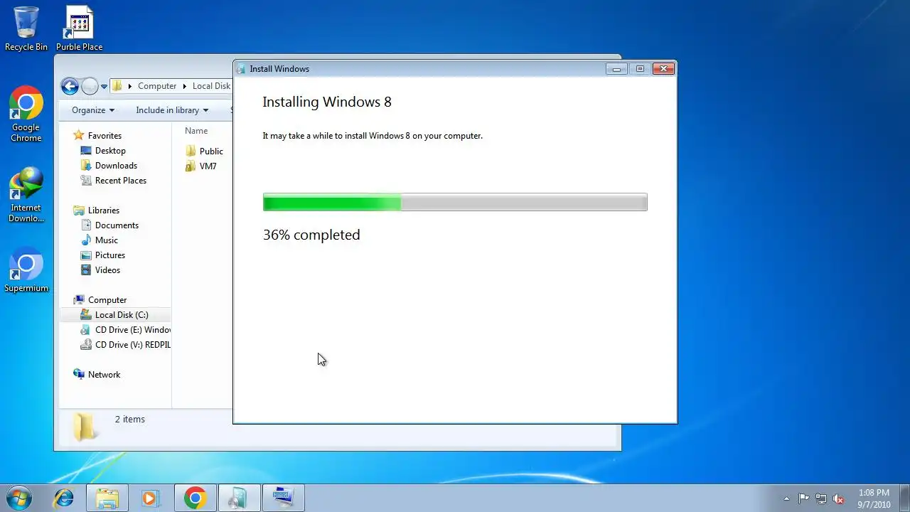The height and width of the screenshot is (512, 910).
Task: Open Windows Media Player from taskbar
Action: (150, 498)
